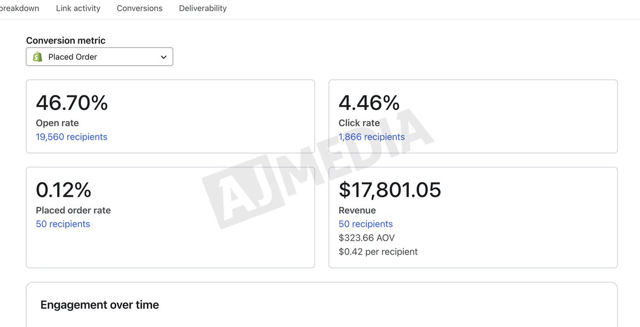Click the Click rate label
This screenshot has height=327, width=640.
pos(359,123)
